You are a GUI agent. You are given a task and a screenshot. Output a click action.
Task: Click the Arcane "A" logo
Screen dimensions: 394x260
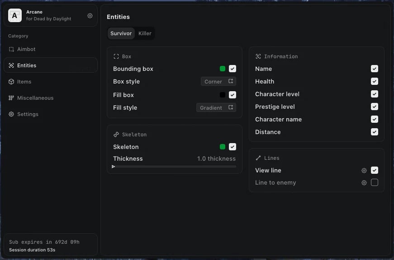(x=15, y=16)
